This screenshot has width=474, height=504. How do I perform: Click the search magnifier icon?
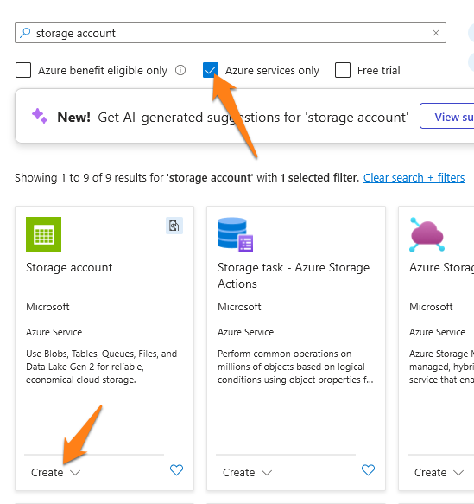25,33
